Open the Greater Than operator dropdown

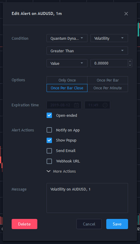pos(87,51)
